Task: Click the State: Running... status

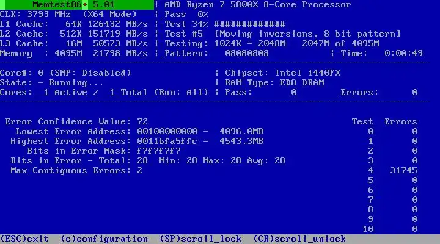Action: click(51, 82)
